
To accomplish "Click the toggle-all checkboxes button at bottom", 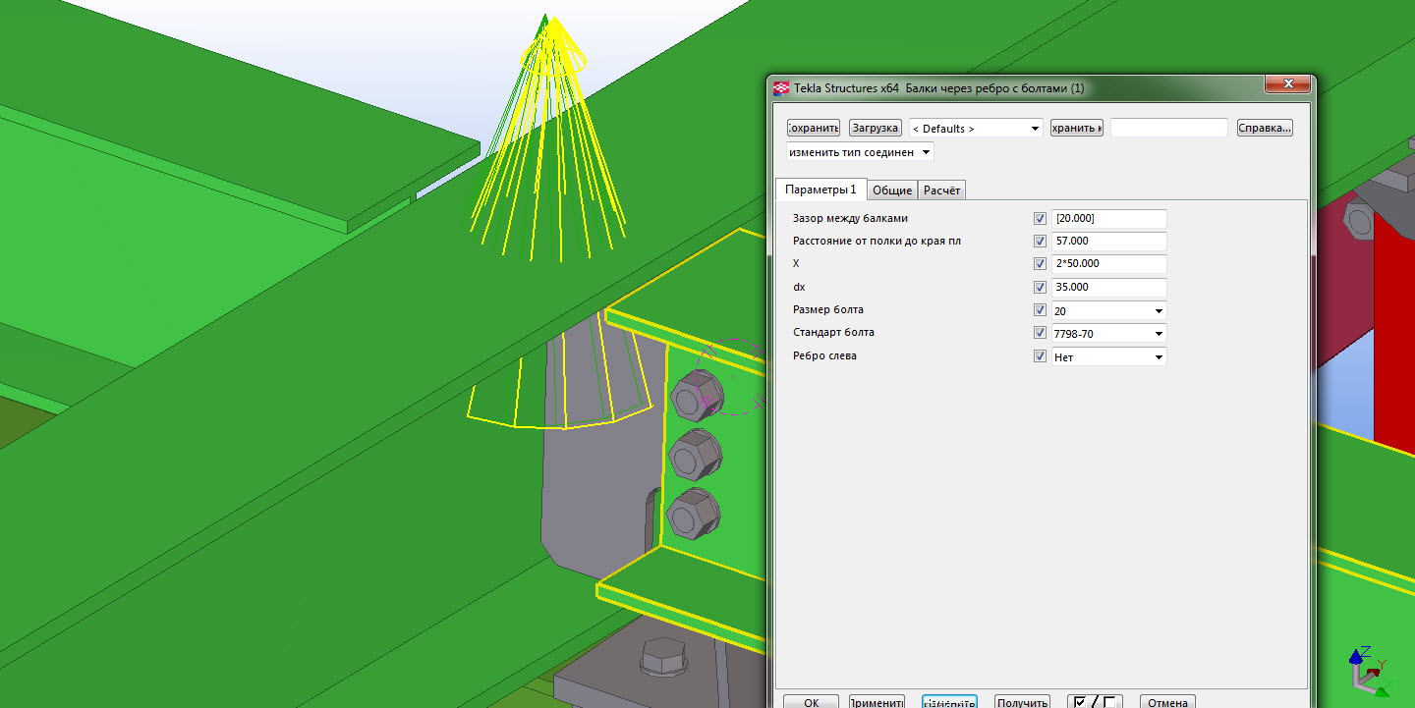I will pos(1095,701).
